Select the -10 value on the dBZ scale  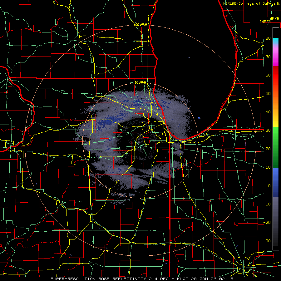click(x=267, y=204)
